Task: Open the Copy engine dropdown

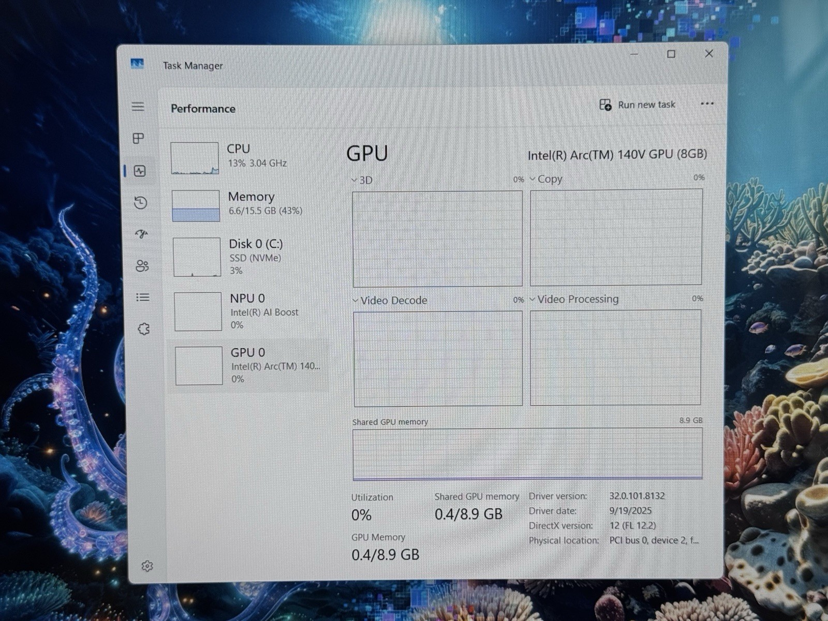Action: (x=545, y=179)
